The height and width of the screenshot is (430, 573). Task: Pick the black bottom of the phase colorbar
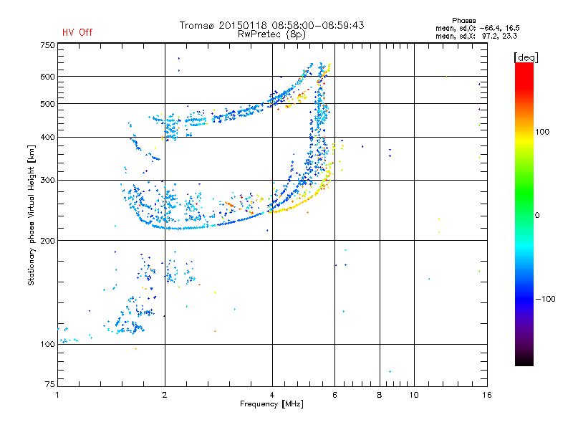point(524,360)
